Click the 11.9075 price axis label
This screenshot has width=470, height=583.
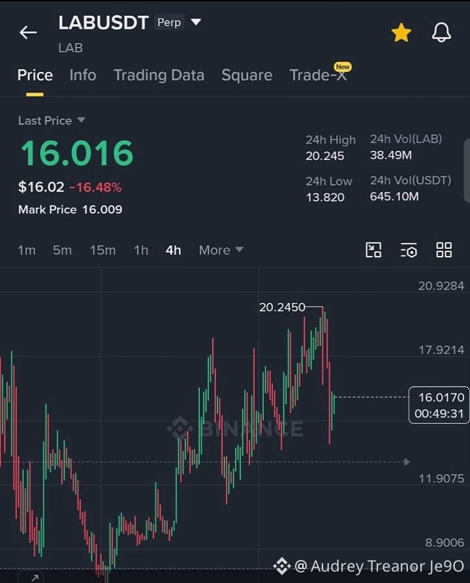click(441, 479)
